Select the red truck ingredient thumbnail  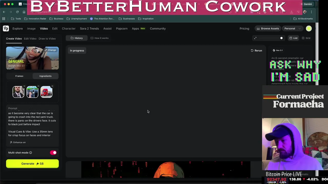click(46, 92)
